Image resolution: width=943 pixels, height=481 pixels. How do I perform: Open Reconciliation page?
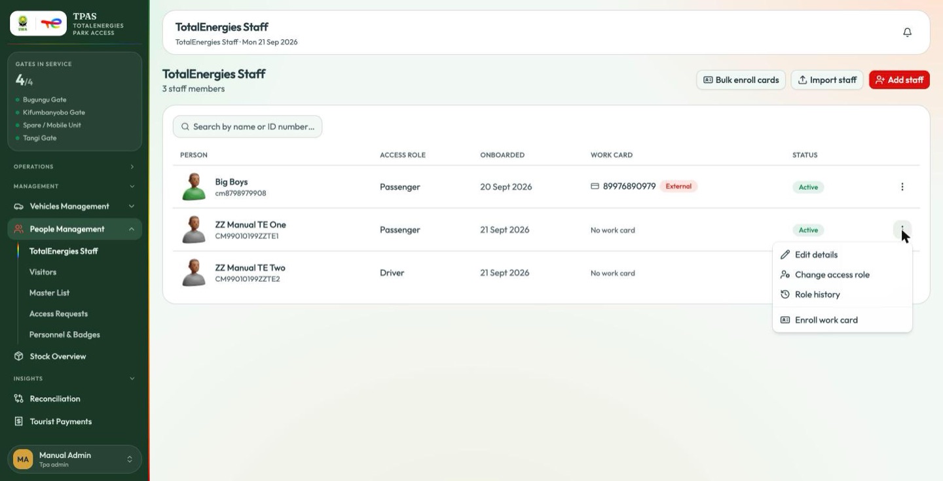[x=75, y=399]
